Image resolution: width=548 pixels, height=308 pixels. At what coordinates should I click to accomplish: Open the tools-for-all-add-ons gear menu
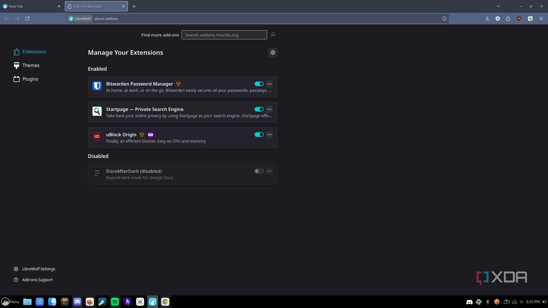tap(273, 52)
